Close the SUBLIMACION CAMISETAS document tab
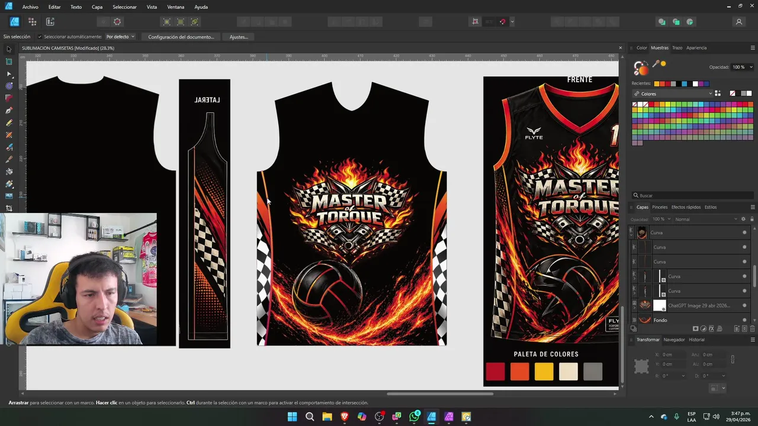This screenshot has width=758, height=426. (620, 48)
